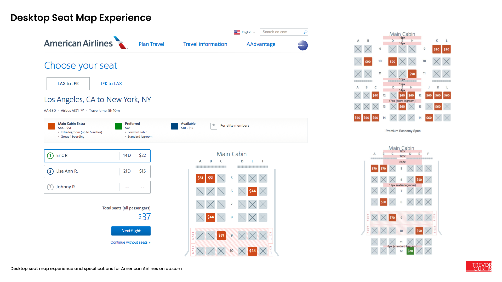Viewport: 502px width, 282px height.
Task: Click the US flag icon
Action: pyautogui.click(x=237, y=32)
